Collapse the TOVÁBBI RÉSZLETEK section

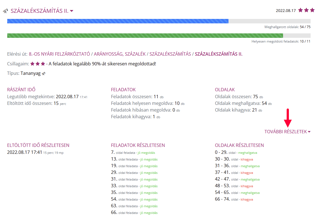(x=287, y=132)
